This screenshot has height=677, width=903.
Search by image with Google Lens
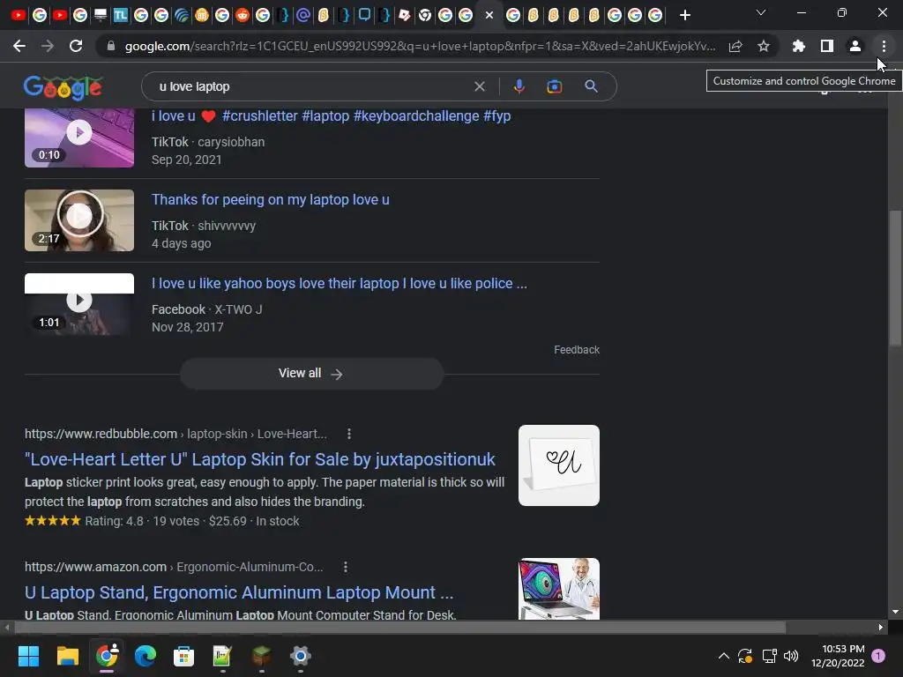(x=554, y=86)
